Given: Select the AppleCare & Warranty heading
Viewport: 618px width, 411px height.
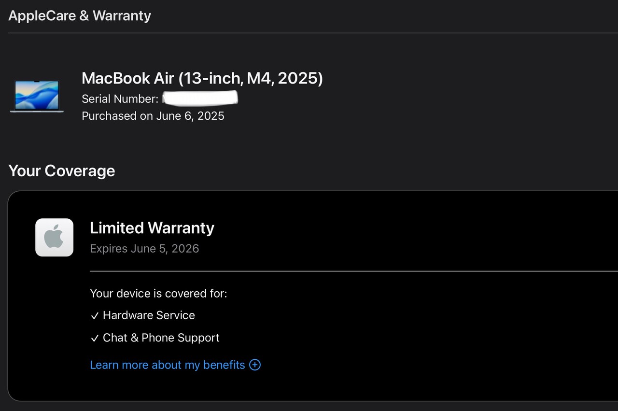Looking at the screenshot, I should 80,15.
